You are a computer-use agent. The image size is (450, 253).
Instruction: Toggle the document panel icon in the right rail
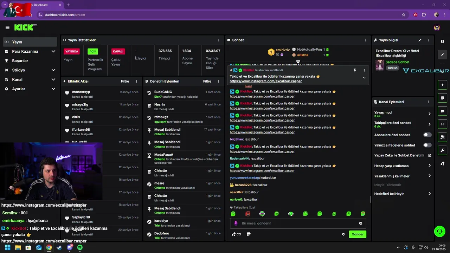tap(443, 98)
